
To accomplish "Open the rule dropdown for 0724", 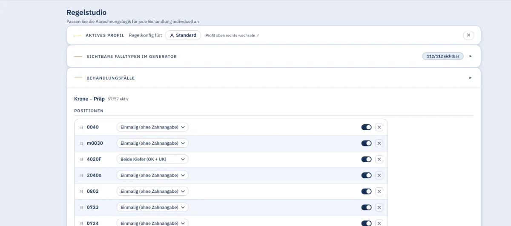I will coord(152,223).
